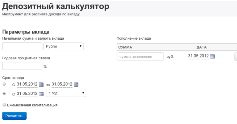
Task: Select the 'с ... по ...' date range radio button
Action: (x=4, y=84)
